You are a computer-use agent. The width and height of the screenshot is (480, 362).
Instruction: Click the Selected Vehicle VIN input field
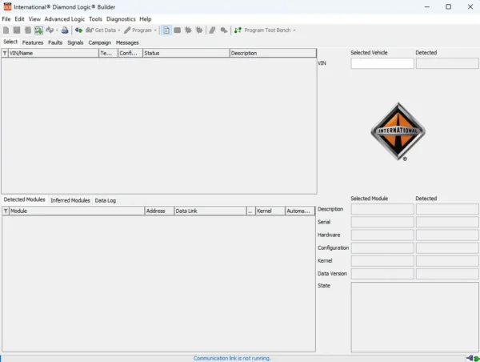382,63
